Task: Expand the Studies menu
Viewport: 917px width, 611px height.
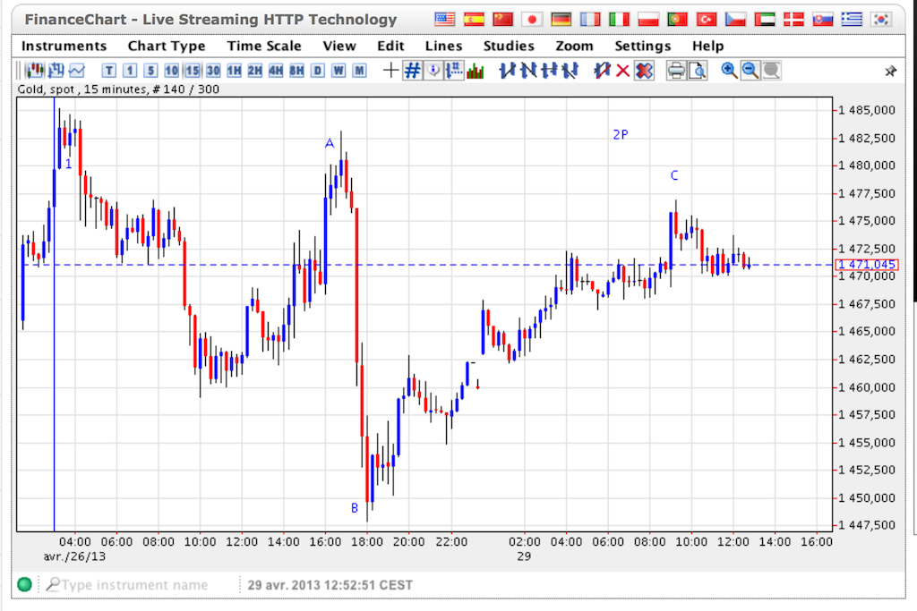Action: 510,46
